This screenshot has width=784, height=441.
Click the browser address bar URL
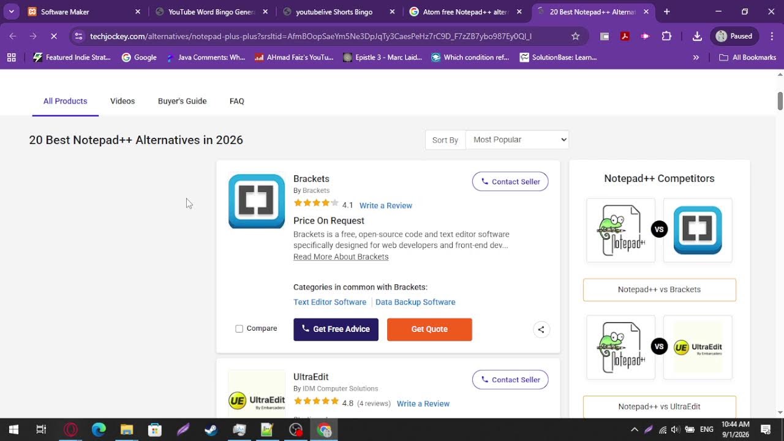tap(311, 36)
